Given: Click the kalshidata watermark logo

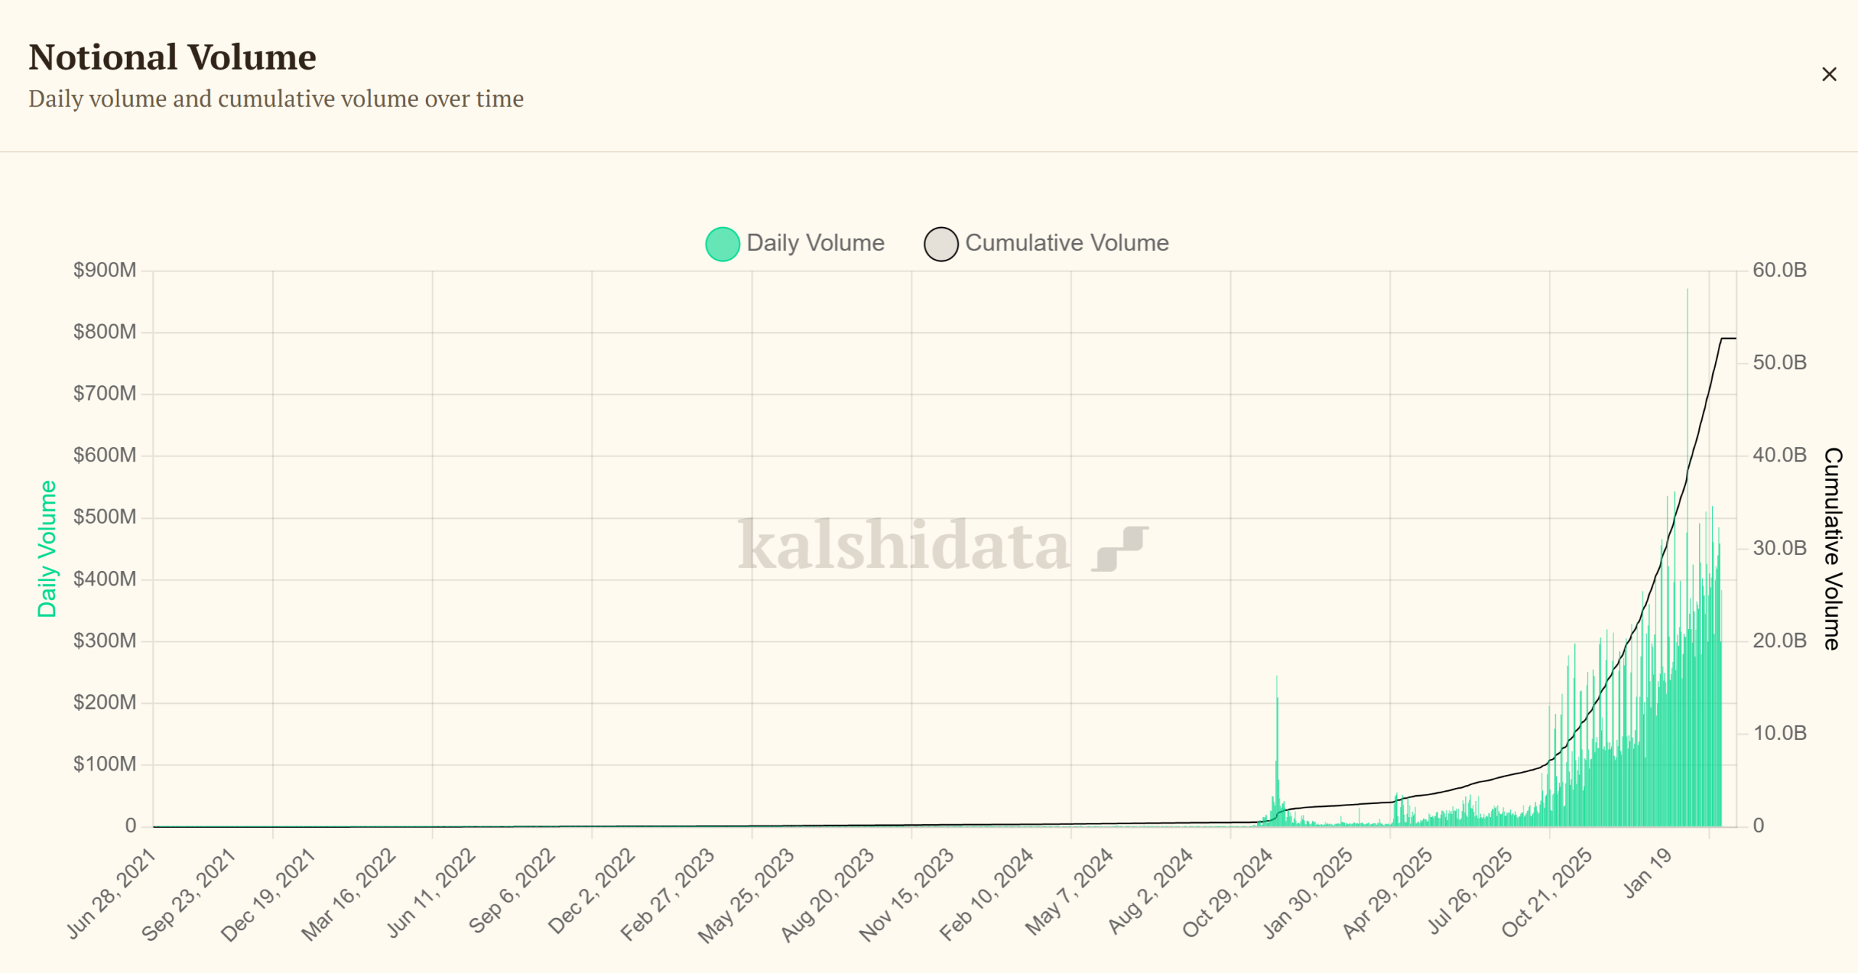Looking at the screenshot, I should click(x=902, y=550).
